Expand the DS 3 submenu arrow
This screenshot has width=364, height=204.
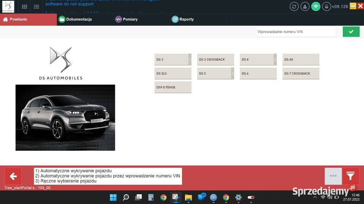[x=190, y=59]
